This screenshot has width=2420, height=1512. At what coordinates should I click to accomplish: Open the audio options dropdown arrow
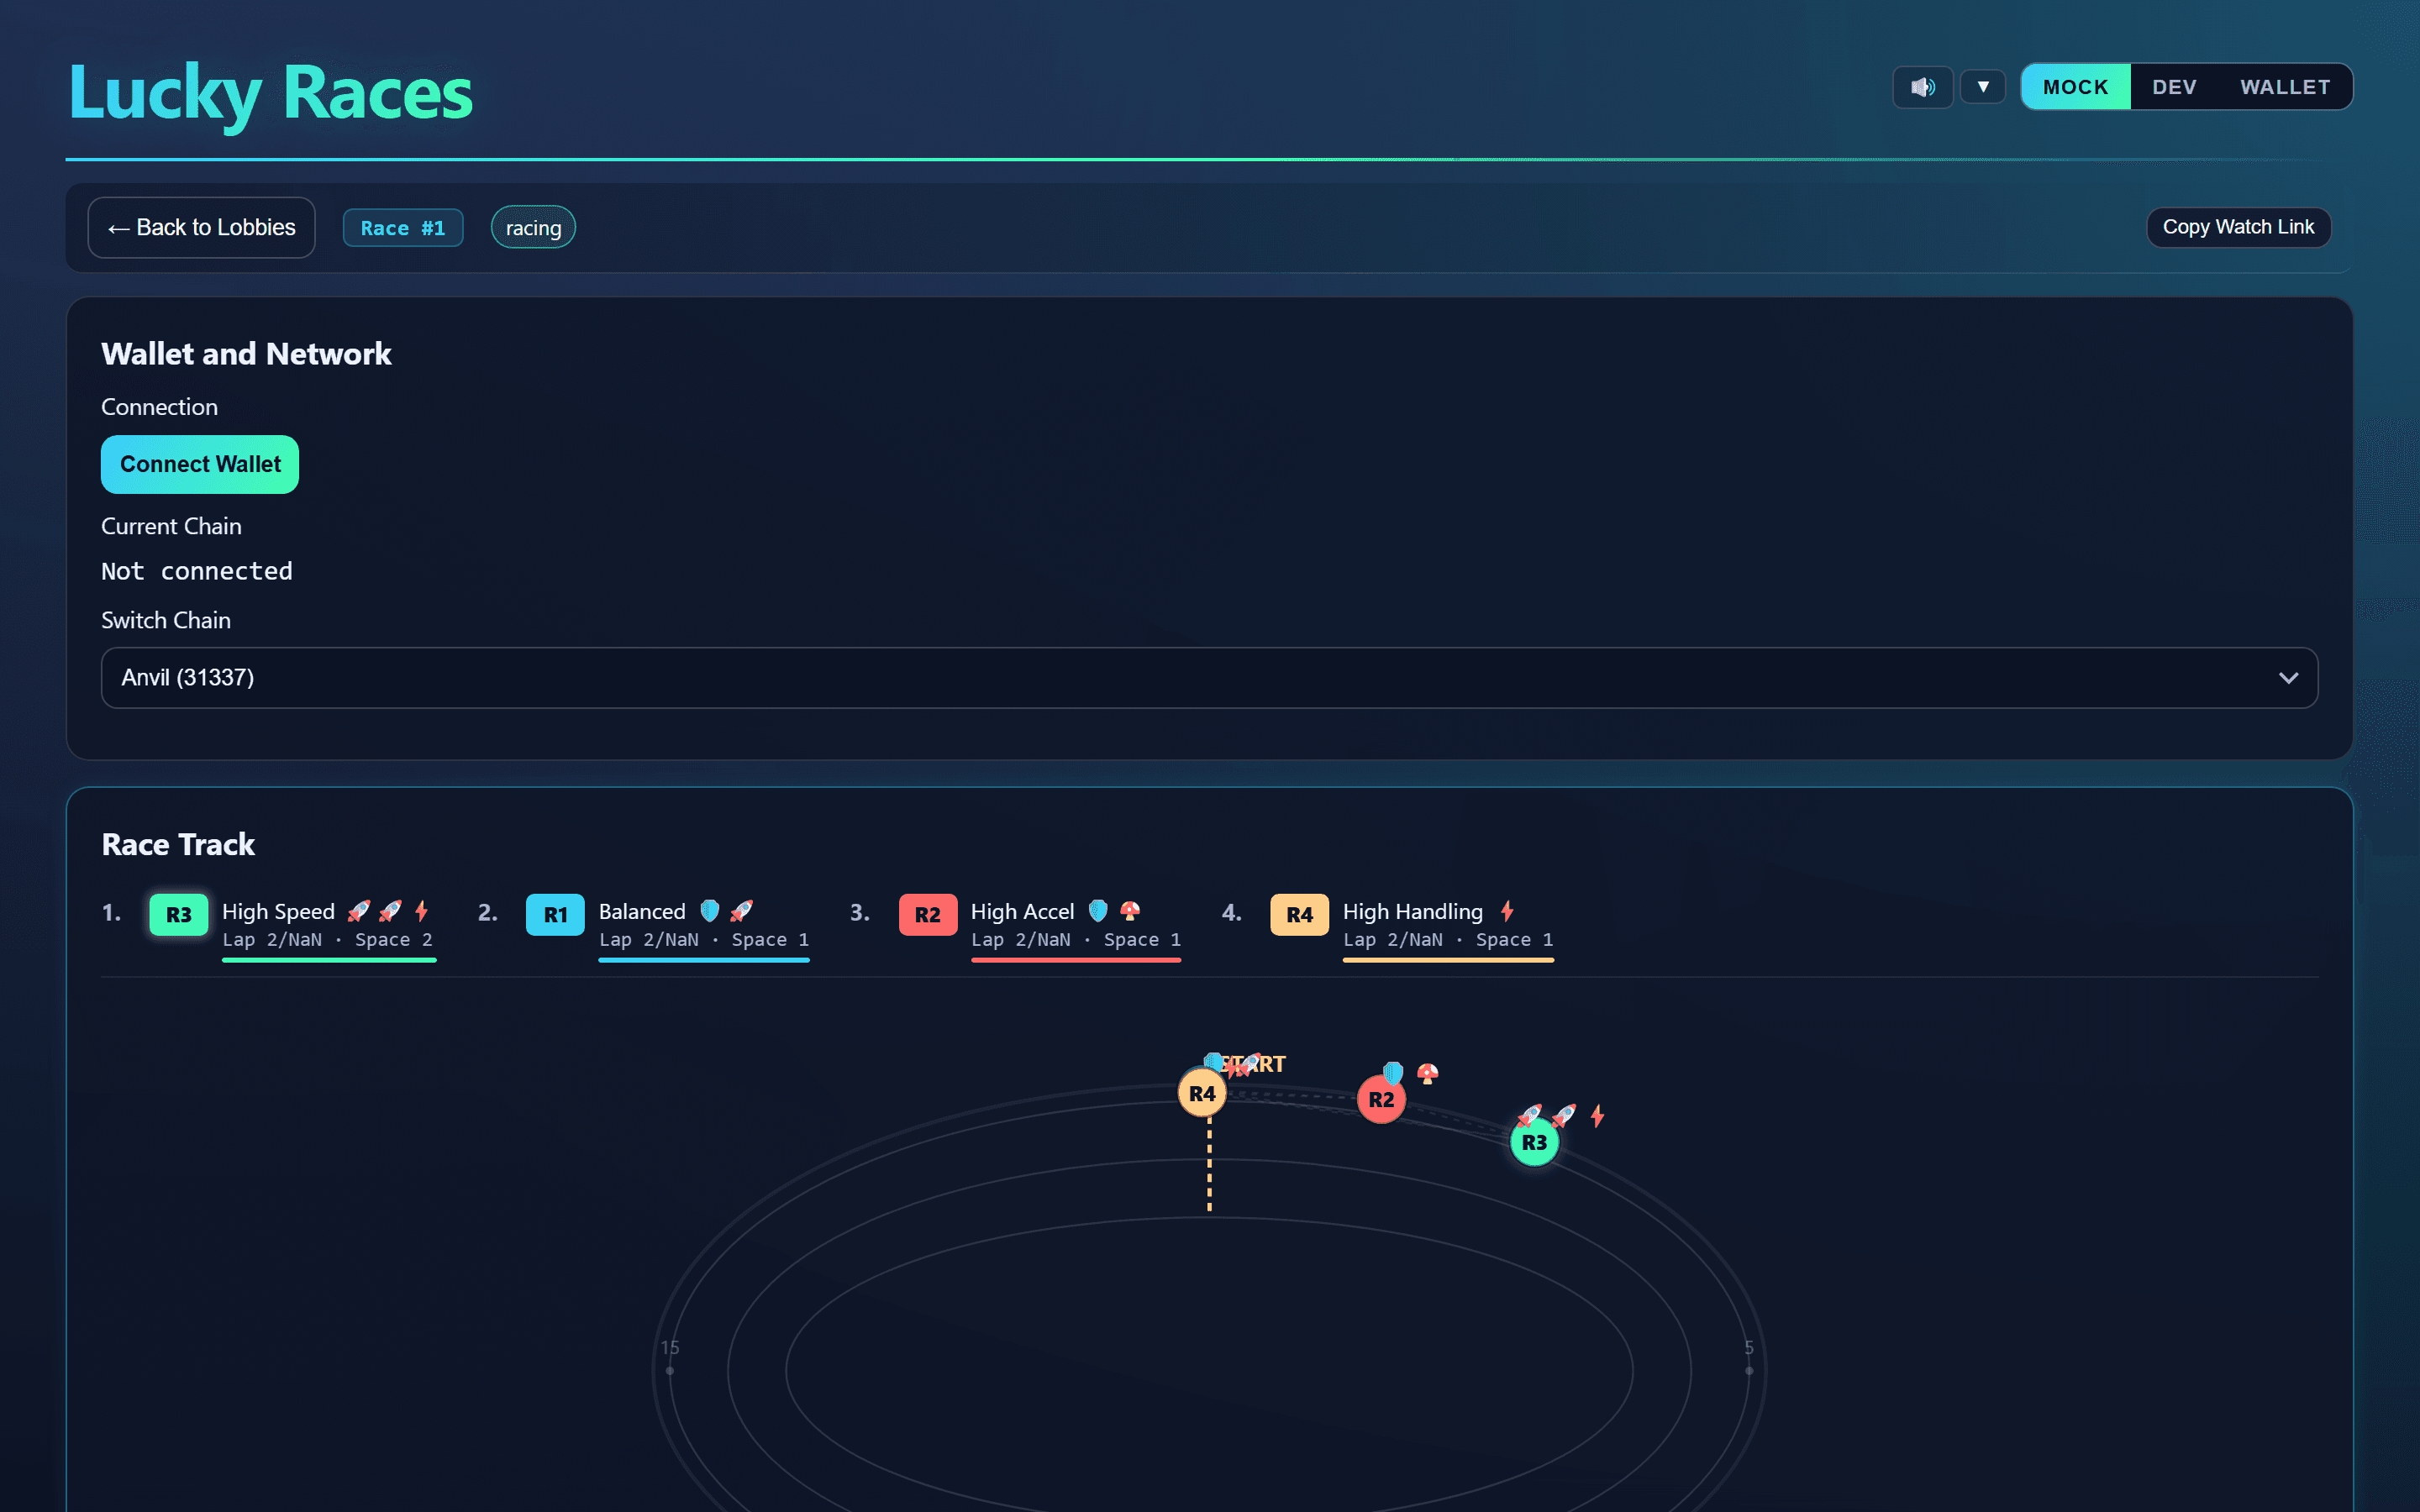[1982, 87]
